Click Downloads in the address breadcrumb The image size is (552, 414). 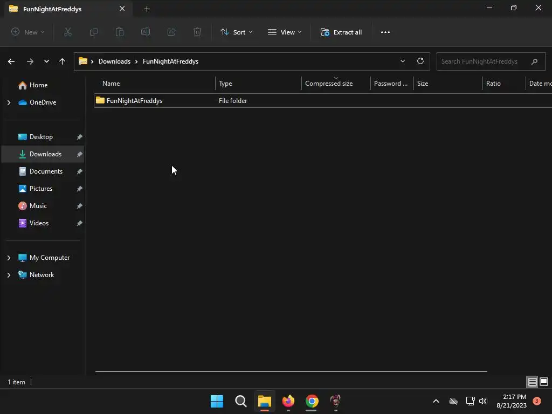click(x=114, y=61)
